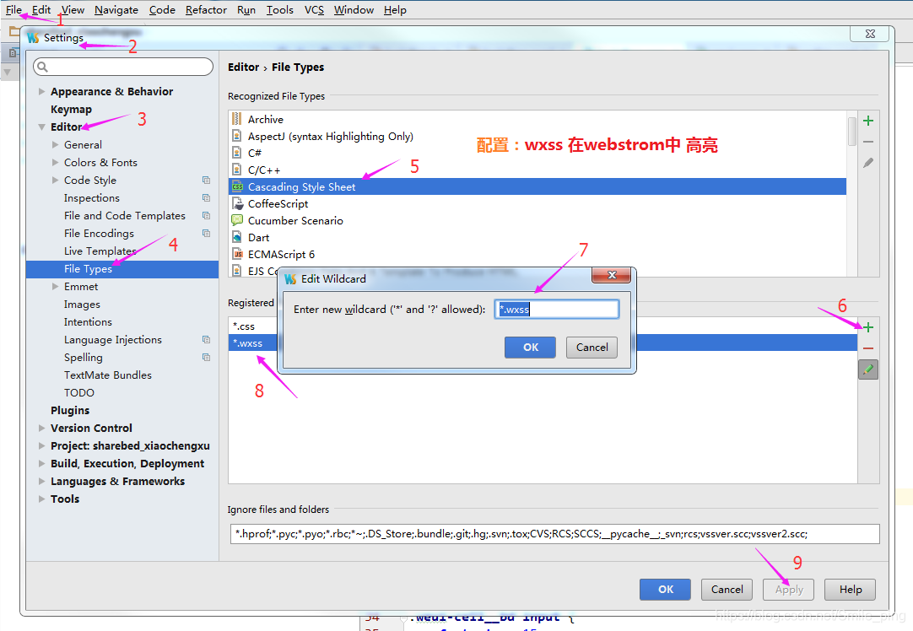913x631 pixels.
Task: Select File Types in settings tree
Action: click(122, 268)
